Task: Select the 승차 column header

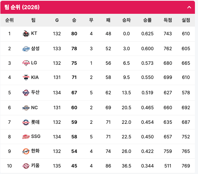Action: (126, 20)
